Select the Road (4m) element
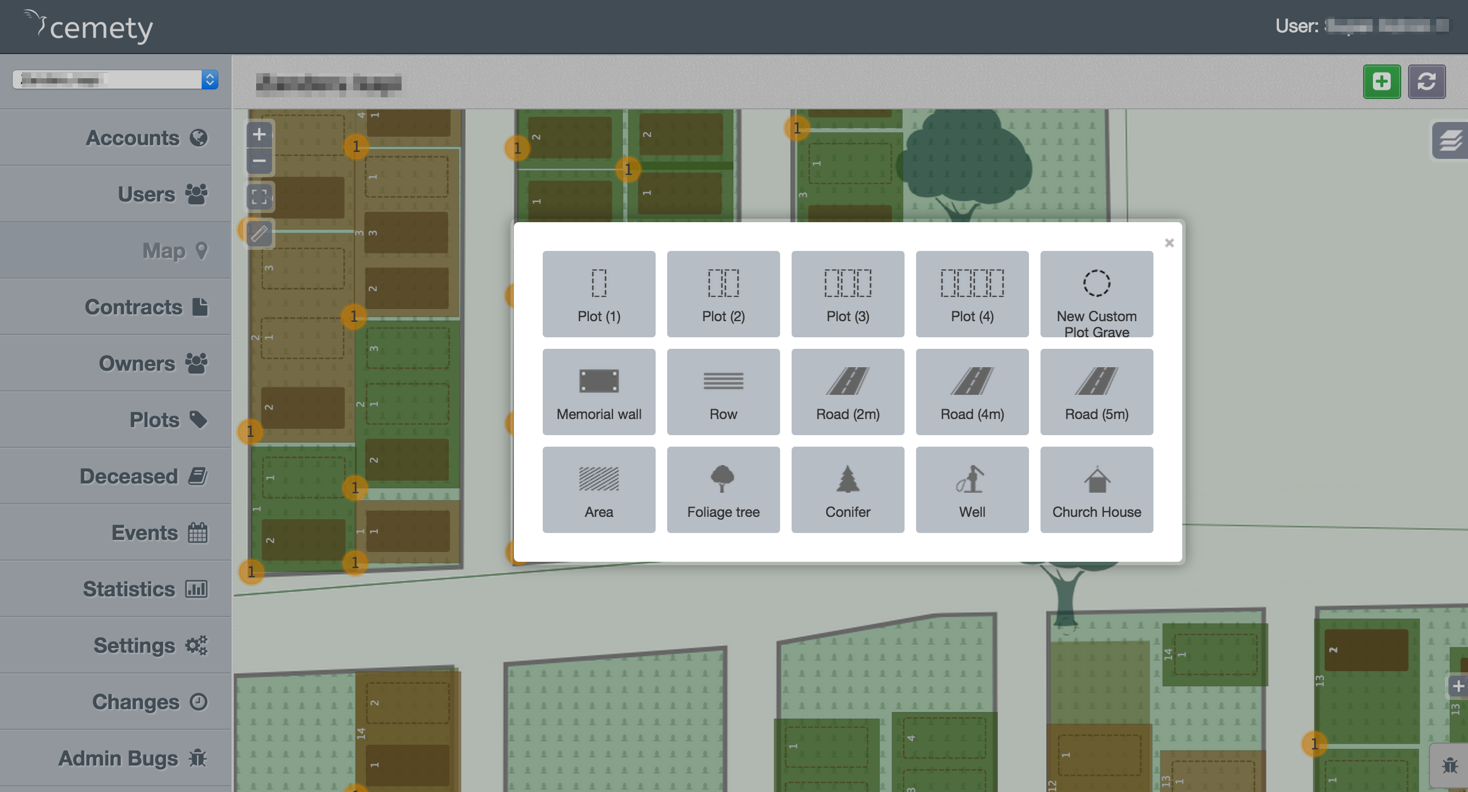The height and width of the screenshot is (792, 1468). point(972,392)
